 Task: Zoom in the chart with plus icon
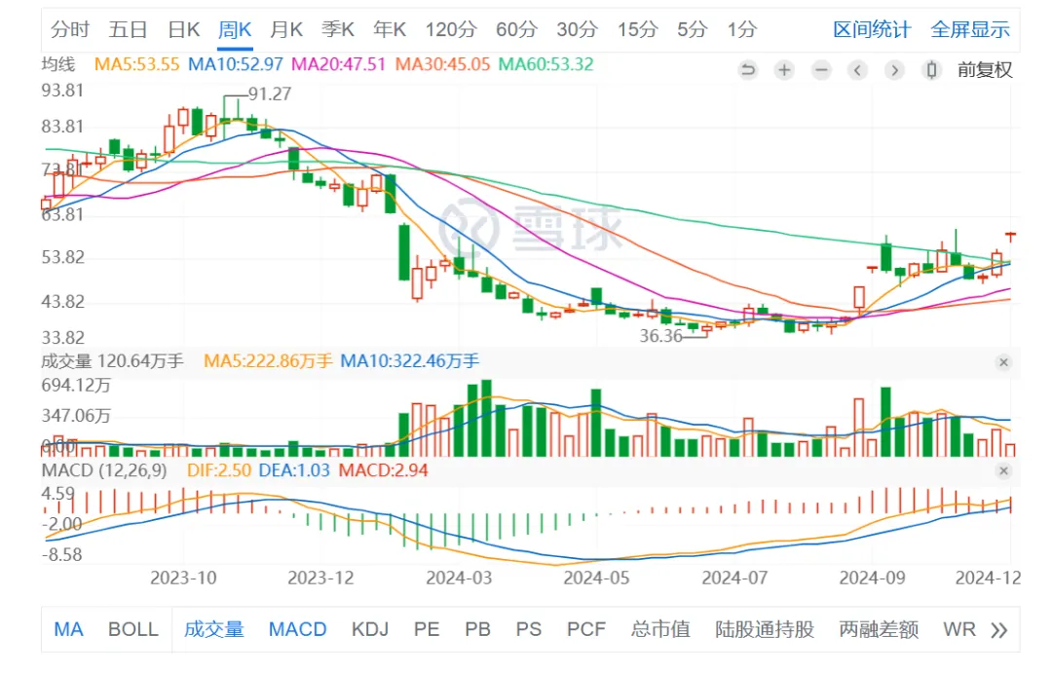tap(784, 70)
